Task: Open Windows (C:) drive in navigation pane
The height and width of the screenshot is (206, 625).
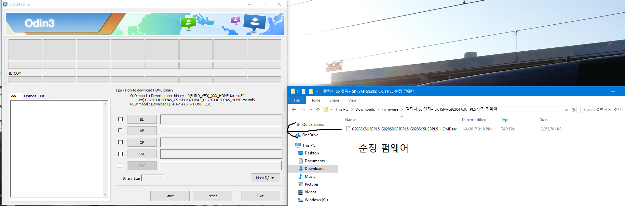Action: [316, 200]
